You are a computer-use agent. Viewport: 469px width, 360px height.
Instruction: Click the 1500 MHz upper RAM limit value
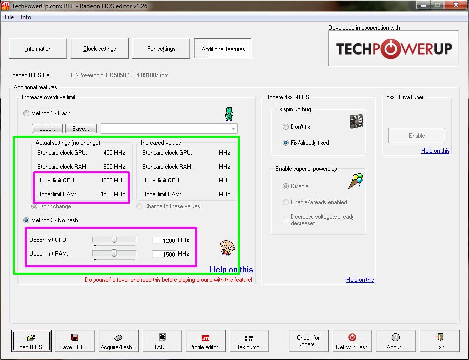pos(113,194)
